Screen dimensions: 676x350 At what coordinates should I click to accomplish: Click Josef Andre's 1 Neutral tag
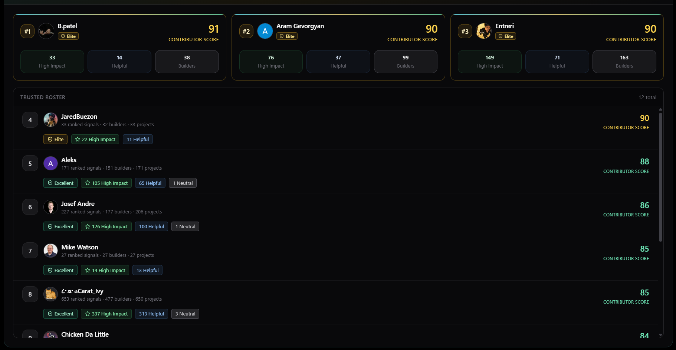click(185, 226)
